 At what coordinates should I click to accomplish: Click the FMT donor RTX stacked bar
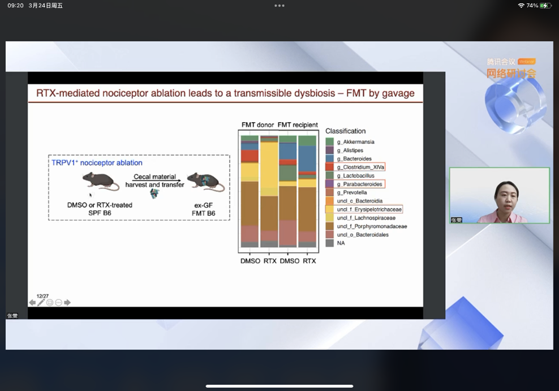[x=269, y=191]
